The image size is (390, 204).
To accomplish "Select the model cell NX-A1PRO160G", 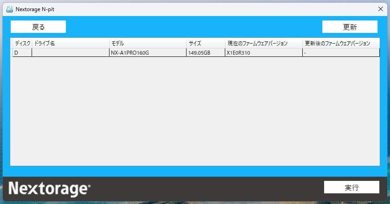I will click(148, 52).
